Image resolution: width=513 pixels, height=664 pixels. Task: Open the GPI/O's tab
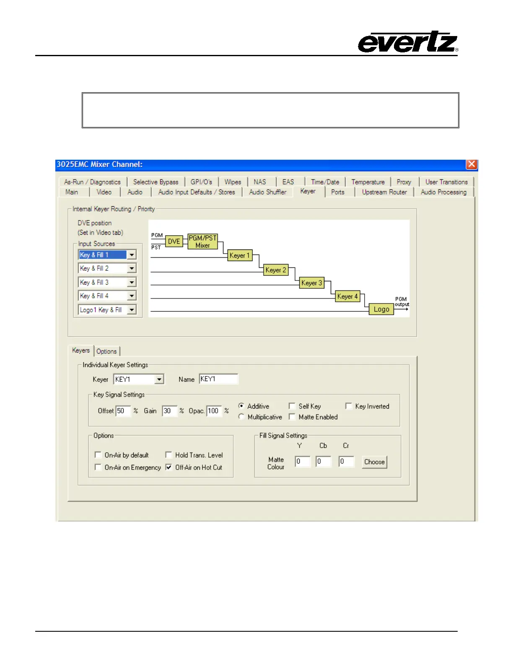click(x=201, y=182)
